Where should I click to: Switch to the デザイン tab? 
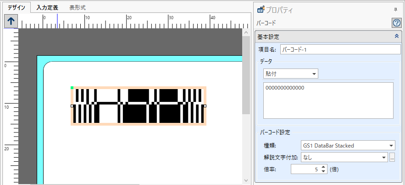16,7
